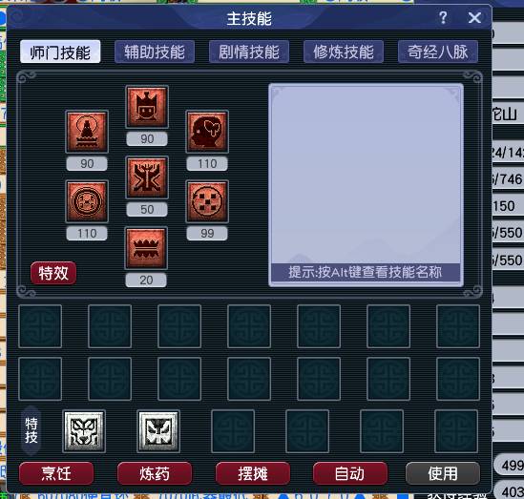Viewport: 524px width, 499px height.
Task: Switch to the 师门技能 tab
Action: point(60,52)
